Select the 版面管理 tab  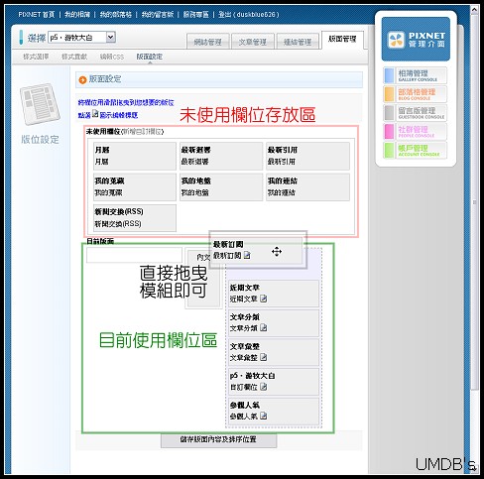click(342, 40)
